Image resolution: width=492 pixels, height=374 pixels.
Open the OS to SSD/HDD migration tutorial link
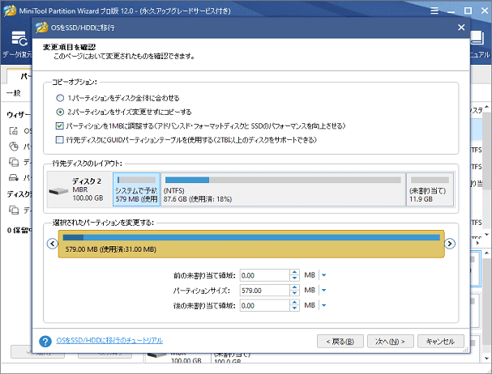coord(109,341)
